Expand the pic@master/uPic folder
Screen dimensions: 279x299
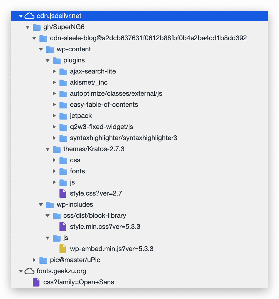(34, 260)
